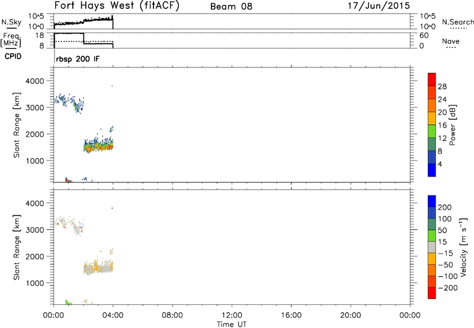Click the '1000' tick on the velocity panel
This screenshot has height=328, width=474.
(35, 283)
